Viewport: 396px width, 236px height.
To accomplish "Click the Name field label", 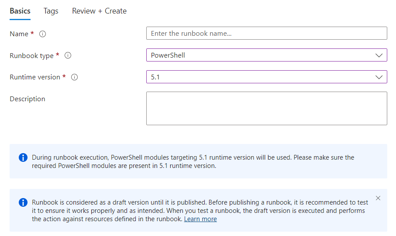I will click(19, 34).
